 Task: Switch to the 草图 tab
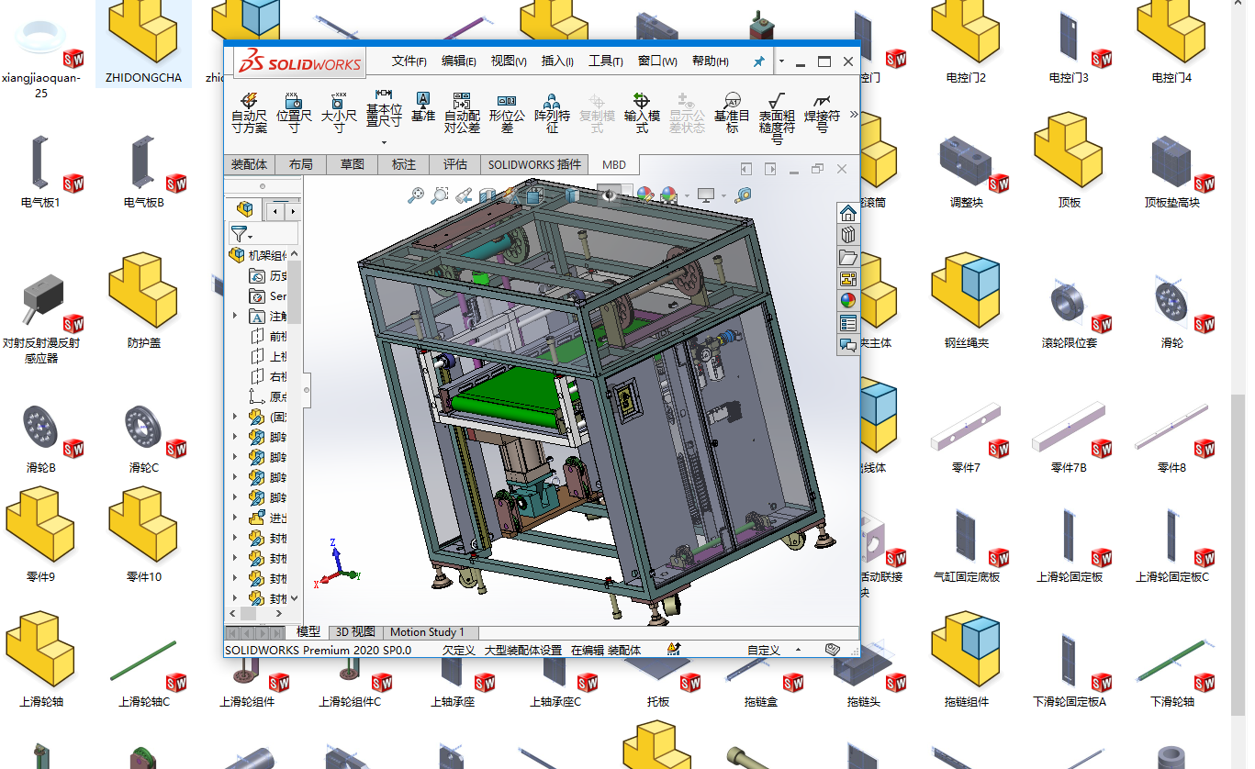click(353, 164)
